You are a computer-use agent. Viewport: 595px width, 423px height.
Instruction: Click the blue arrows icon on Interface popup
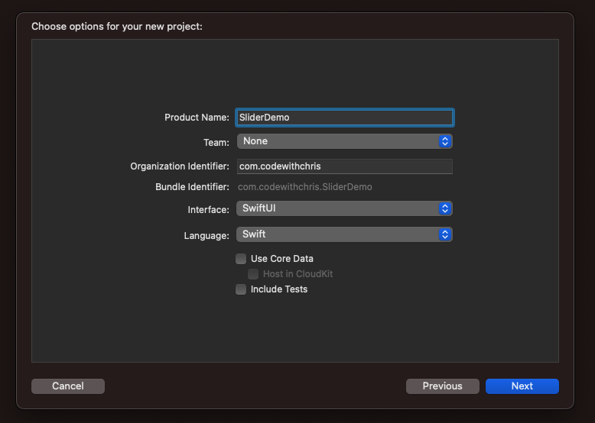click(x=445, y=208)
